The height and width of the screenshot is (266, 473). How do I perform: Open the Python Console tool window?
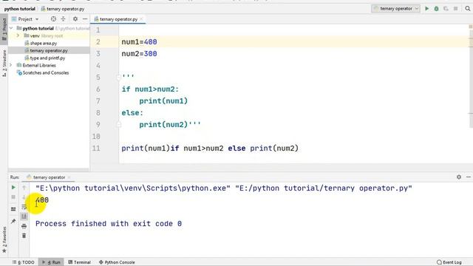[117, 262]
